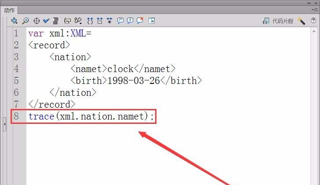The image size is (320, 185).
Task: Click '<nation>' opening tag on line 3
Action: tap(70, 57)
